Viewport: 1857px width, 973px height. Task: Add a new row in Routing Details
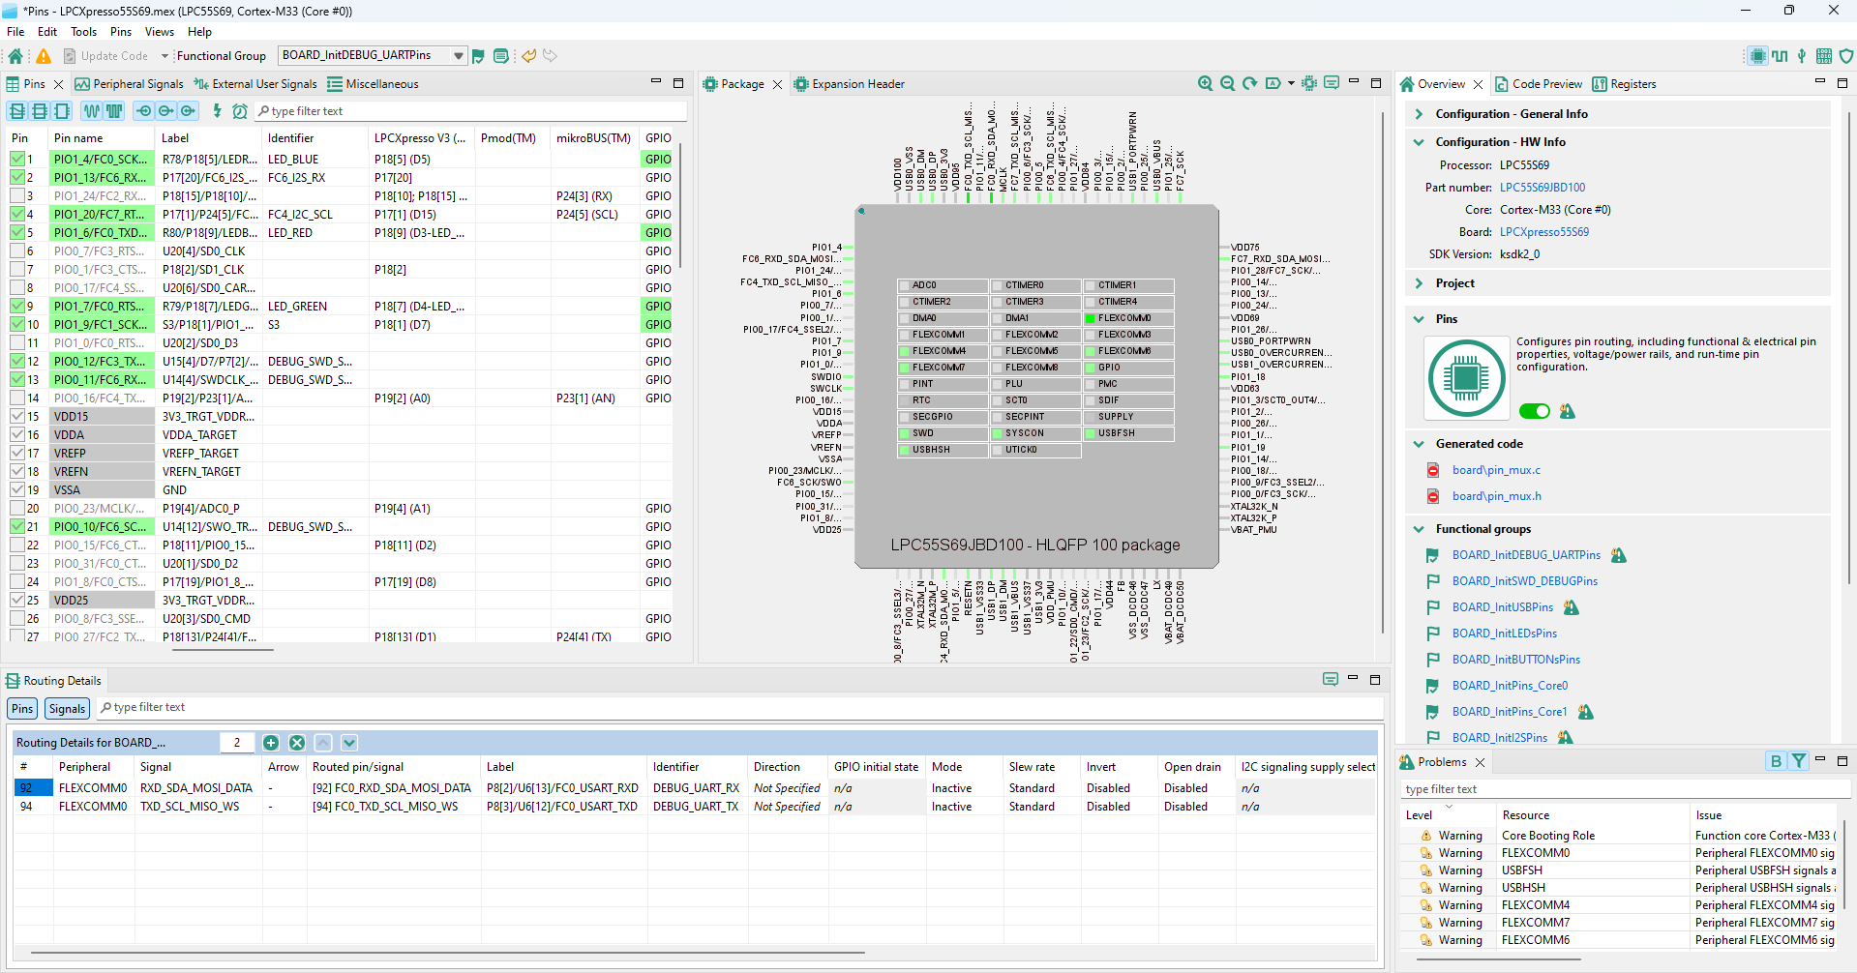[x=271, y=743]
